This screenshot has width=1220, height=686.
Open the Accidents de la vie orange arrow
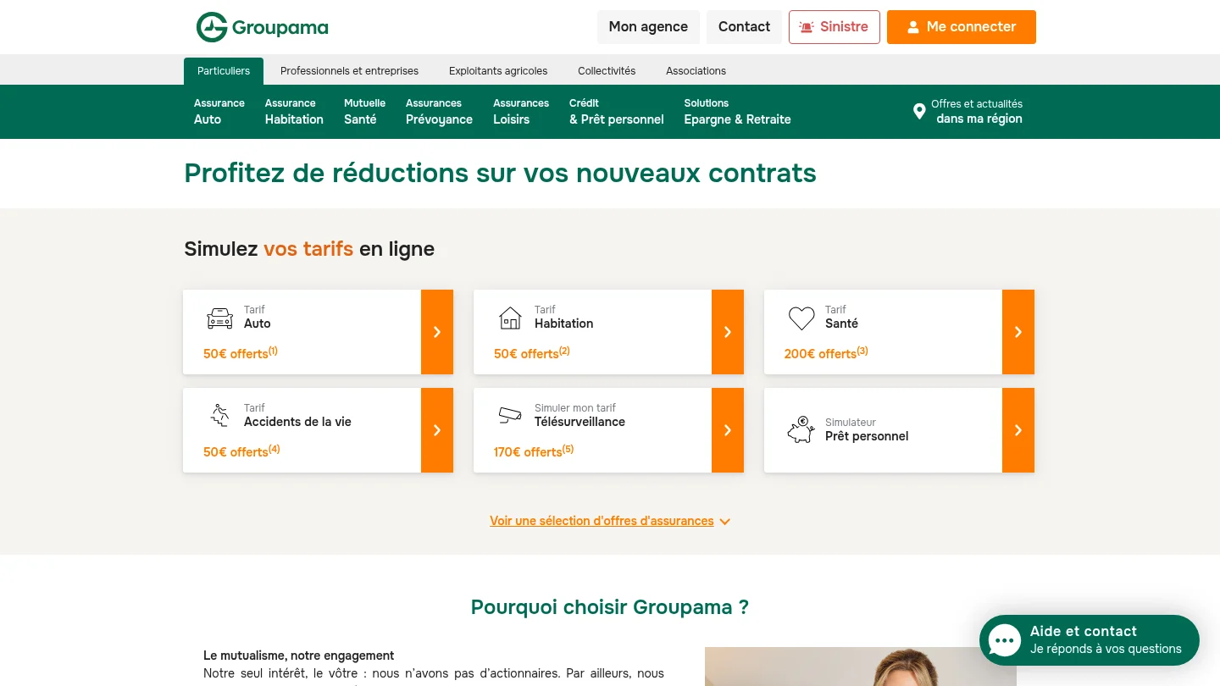point(437,430)
